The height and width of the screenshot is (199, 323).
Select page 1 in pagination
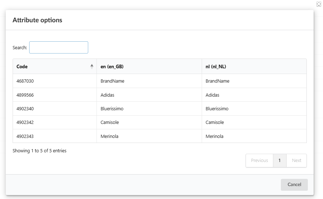pos(280,161)
